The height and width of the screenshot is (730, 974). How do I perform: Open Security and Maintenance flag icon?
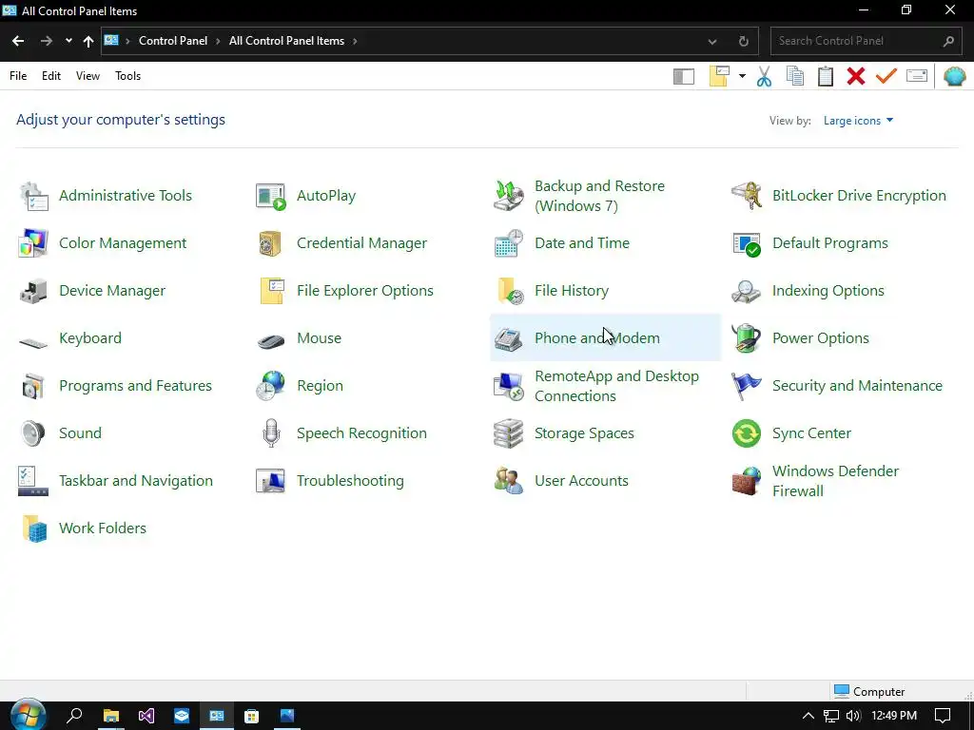[x=747, y=386]
